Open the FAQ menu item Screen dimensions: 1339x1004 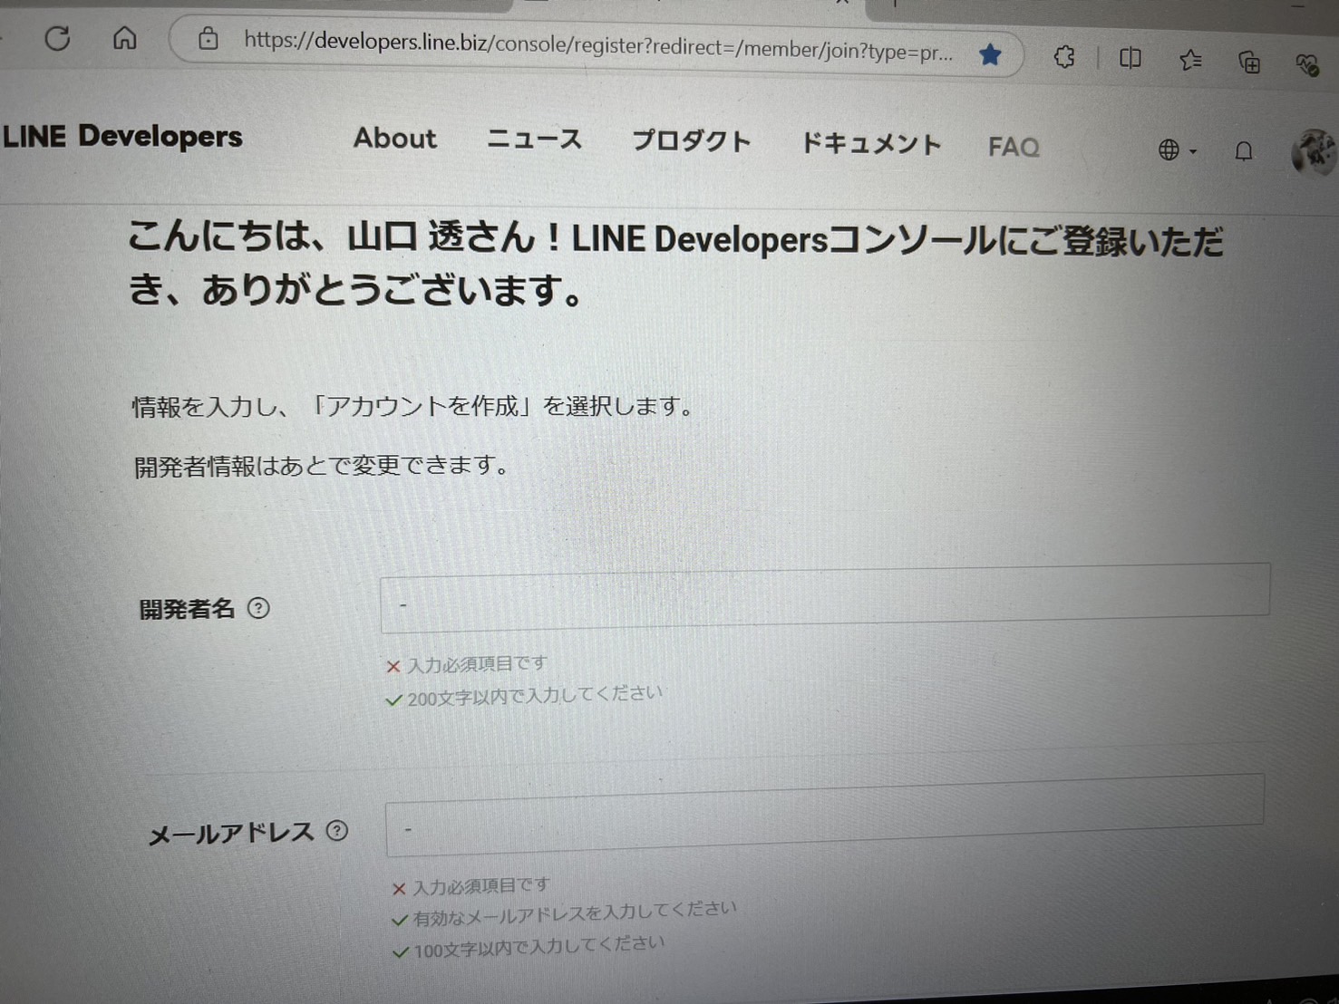point(1014,146)
